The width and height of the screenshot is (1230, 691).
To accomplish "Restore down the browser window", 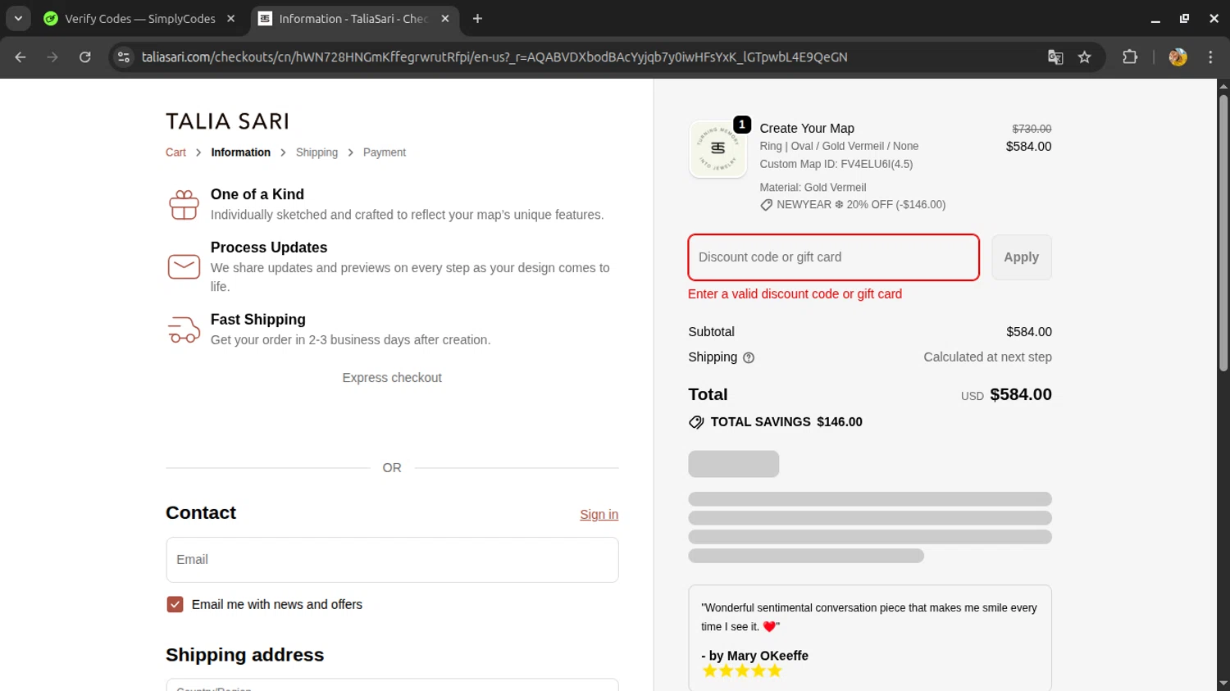I will click(x=1184, y=19).
